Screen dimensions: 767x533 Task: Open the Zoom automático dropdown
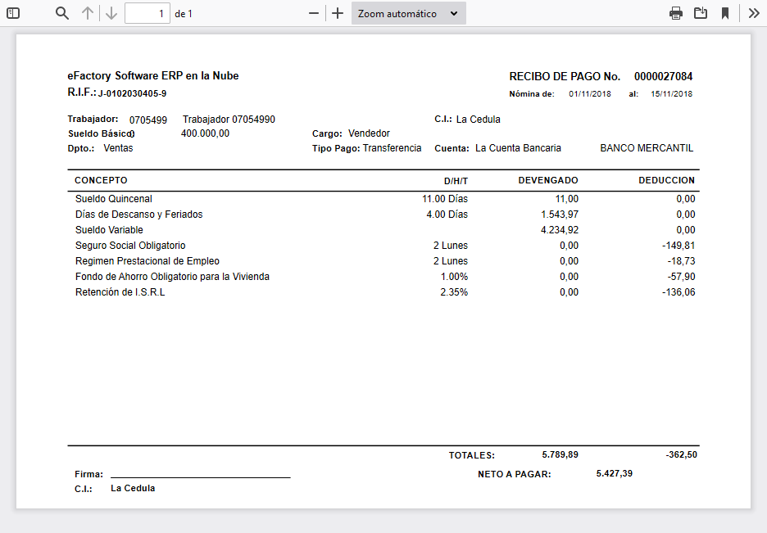408,12
